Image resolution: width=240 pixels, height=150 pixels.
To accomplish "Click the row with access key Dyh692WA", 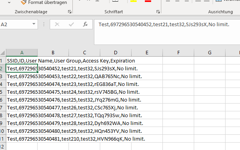I will click(x=75, y=123).
